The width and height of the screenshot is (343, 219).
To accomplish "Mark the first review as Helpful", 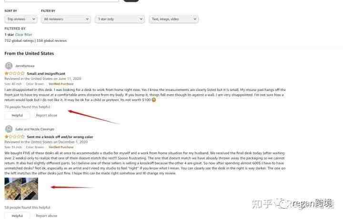I will [17, 115].
